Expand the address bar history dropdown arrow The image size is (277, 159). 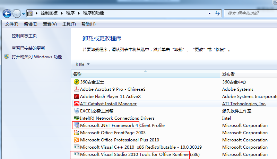pyautogui.click(x=209, y=13)
